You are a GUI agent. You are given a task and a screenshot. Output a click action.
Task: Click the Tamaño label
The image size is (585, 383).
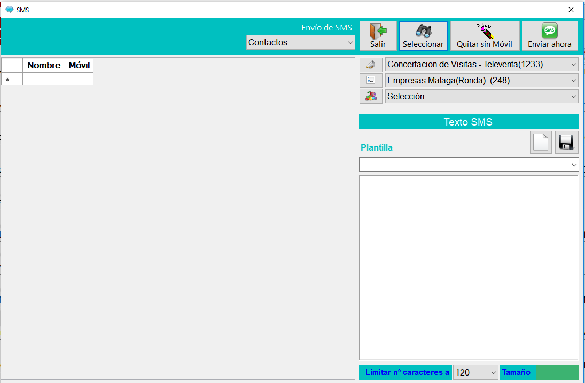pyautogui.click(x=516, y=372)
